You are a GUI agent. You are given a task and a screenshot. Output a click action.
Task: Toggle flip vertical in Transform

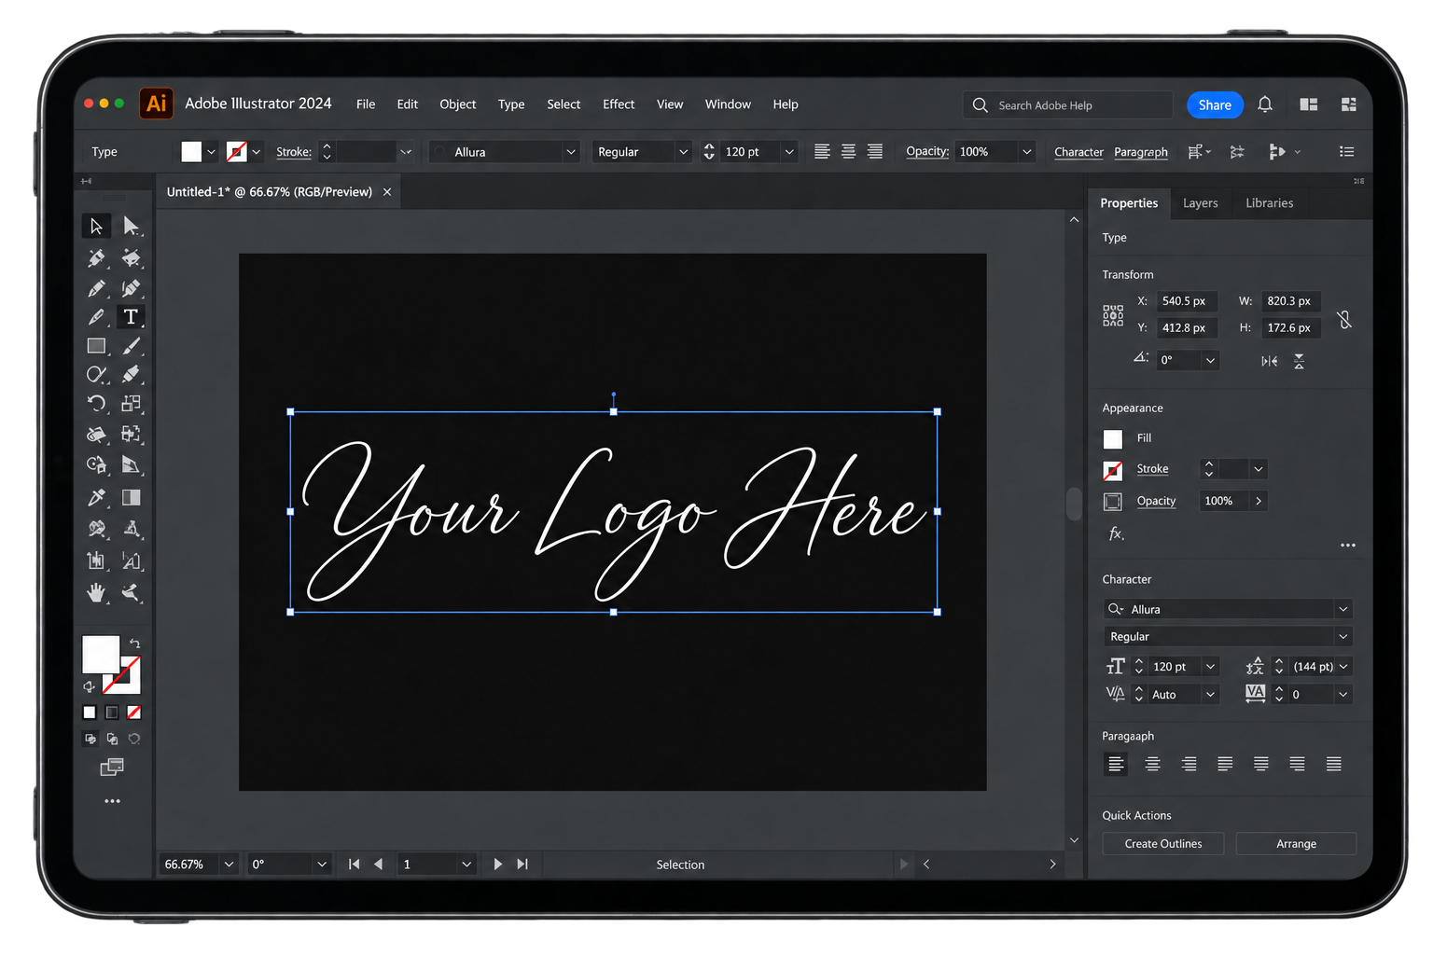coord(1299,361)
